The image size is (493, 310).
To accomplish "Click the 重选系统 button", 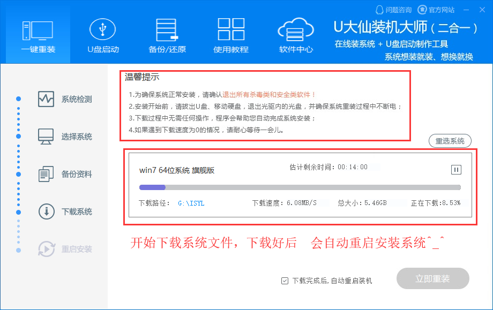I will click(450, 141).
